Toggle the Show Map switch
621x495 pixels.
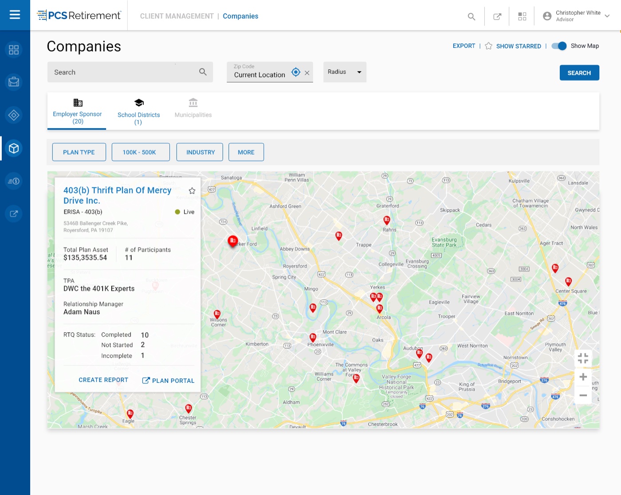(x=559, y=46)
